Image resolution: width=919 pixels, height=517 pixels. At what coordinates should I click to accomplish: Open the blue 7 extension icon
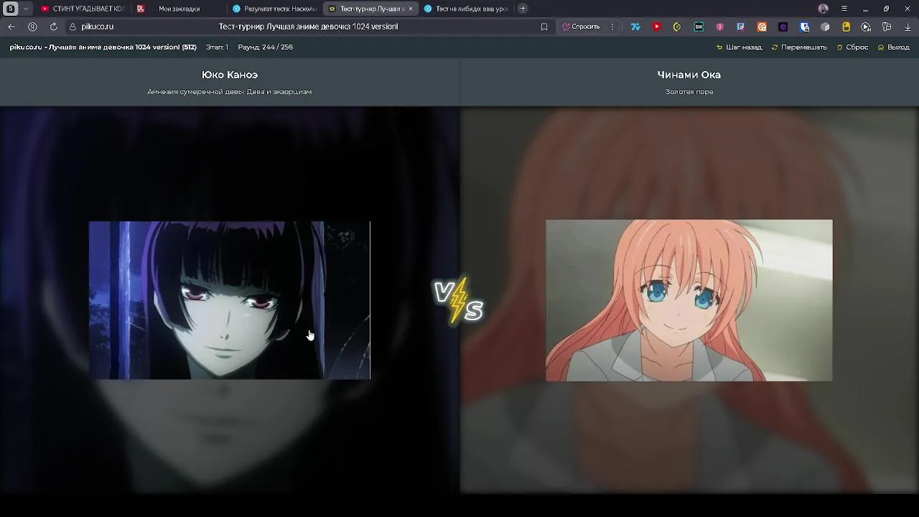[x=635, y=27]
